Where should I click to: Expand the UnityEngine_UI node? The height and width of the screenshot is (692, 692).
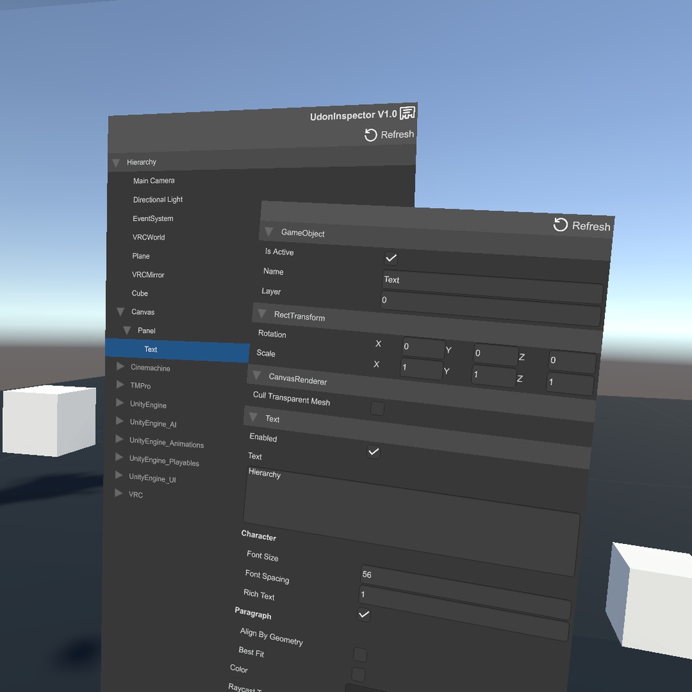coord(119,475)
